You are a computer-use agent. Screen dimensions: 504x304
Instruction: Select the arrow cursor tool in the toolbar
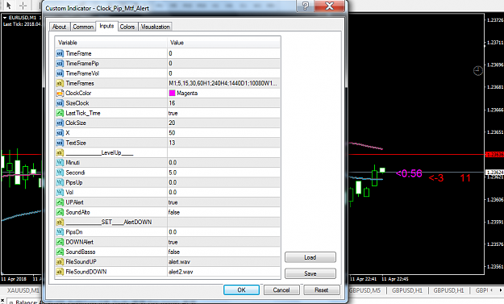tap(9, 6)
